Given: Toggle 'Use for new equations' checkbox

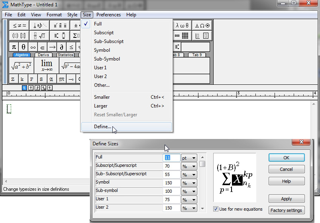Looking at the screenshot, I should [x=216, y=209].
